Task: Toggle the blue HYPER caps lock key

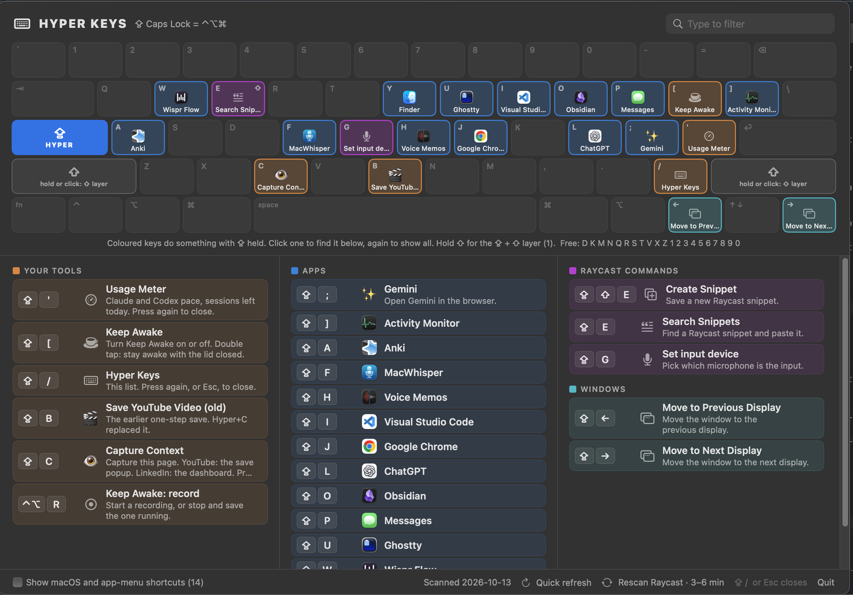Action: 60,138
